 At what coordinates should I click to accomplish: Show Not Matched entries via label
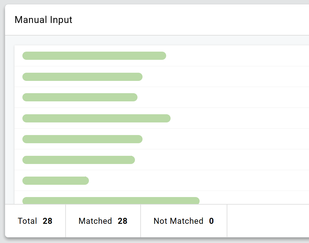coord(178,221)
